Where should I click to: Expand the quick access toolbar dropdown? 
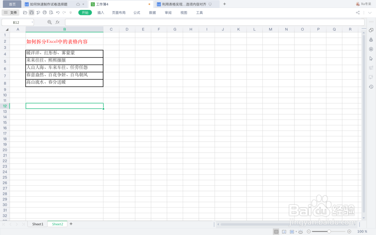coord(71,12)
